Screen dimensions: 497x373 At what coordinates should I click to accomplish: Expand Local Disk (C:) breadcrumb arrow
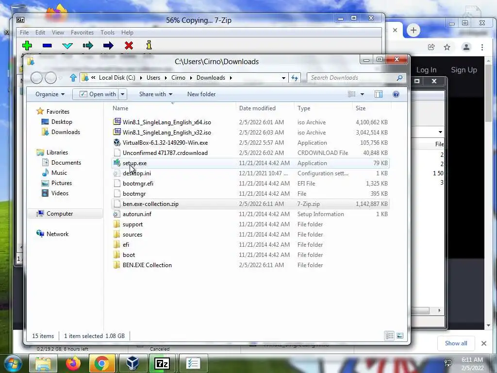(x=141, y=78)
